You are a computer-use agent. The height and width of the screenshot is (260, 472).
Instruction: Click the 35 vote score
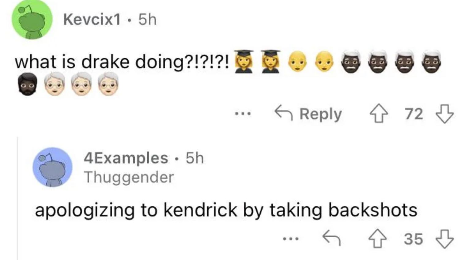point(413,239)
